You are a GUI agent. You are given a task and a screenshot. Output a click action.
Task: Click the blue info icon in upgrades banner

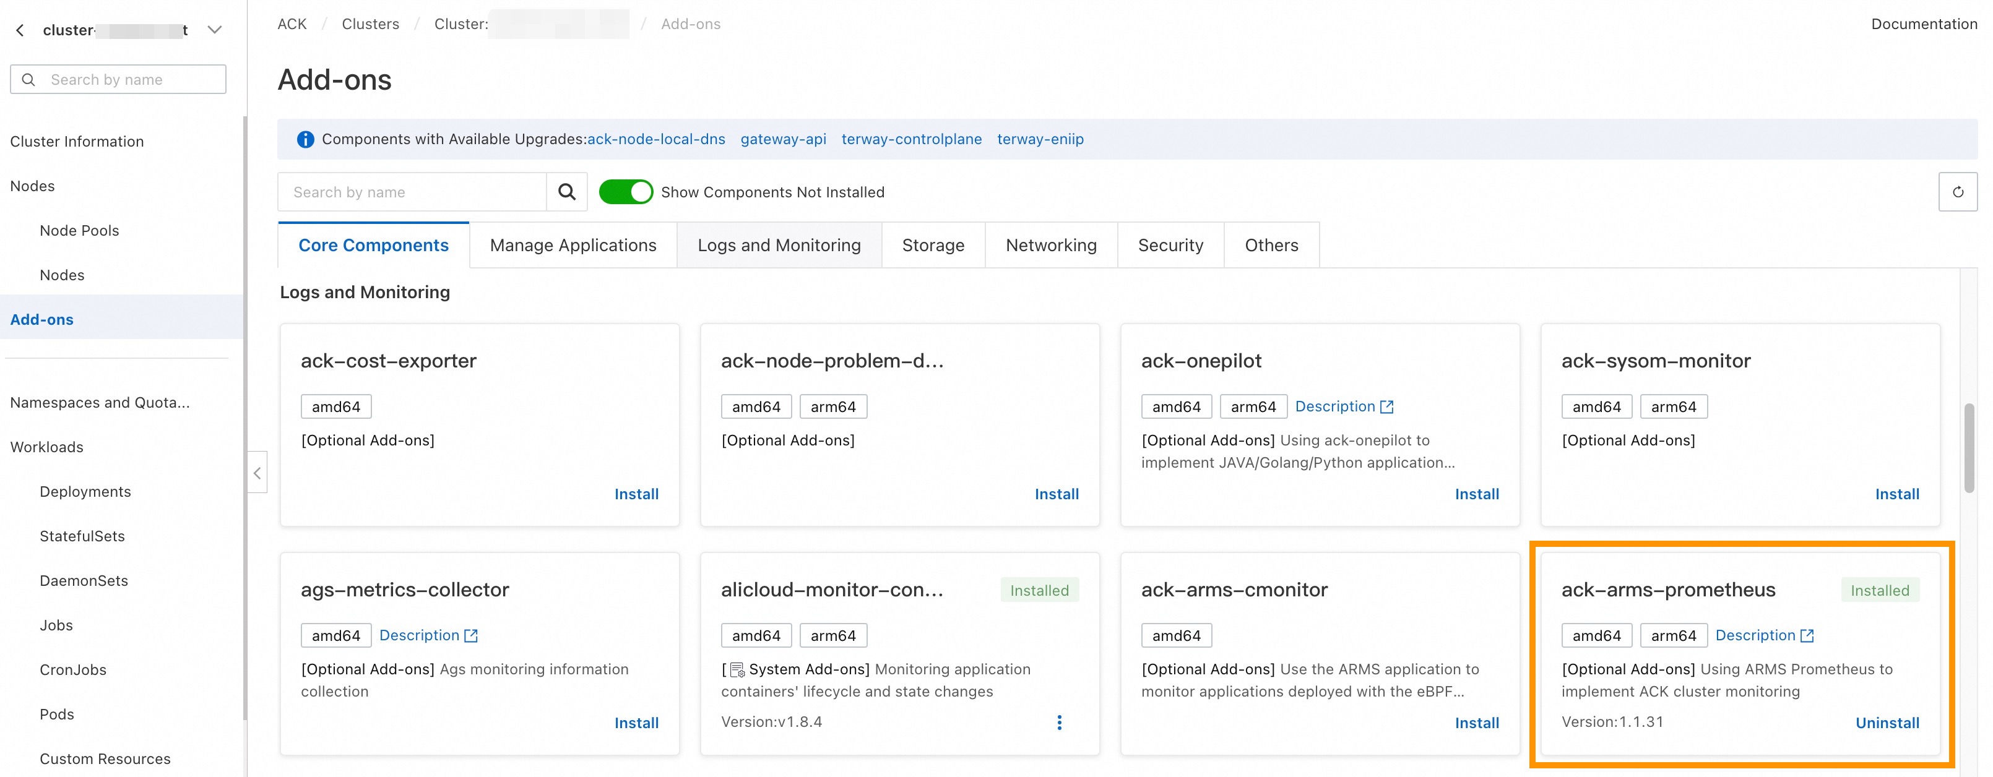tap(306, 139)
